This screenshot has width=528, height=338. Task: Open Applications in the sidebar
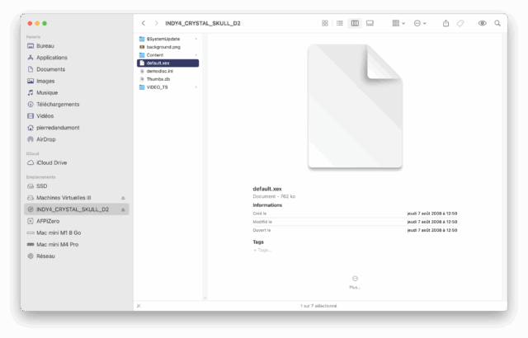coord(77,58)
